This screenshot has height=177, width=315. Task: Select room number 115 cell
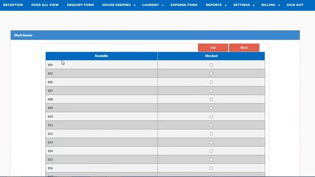click(x=101, y=159)
